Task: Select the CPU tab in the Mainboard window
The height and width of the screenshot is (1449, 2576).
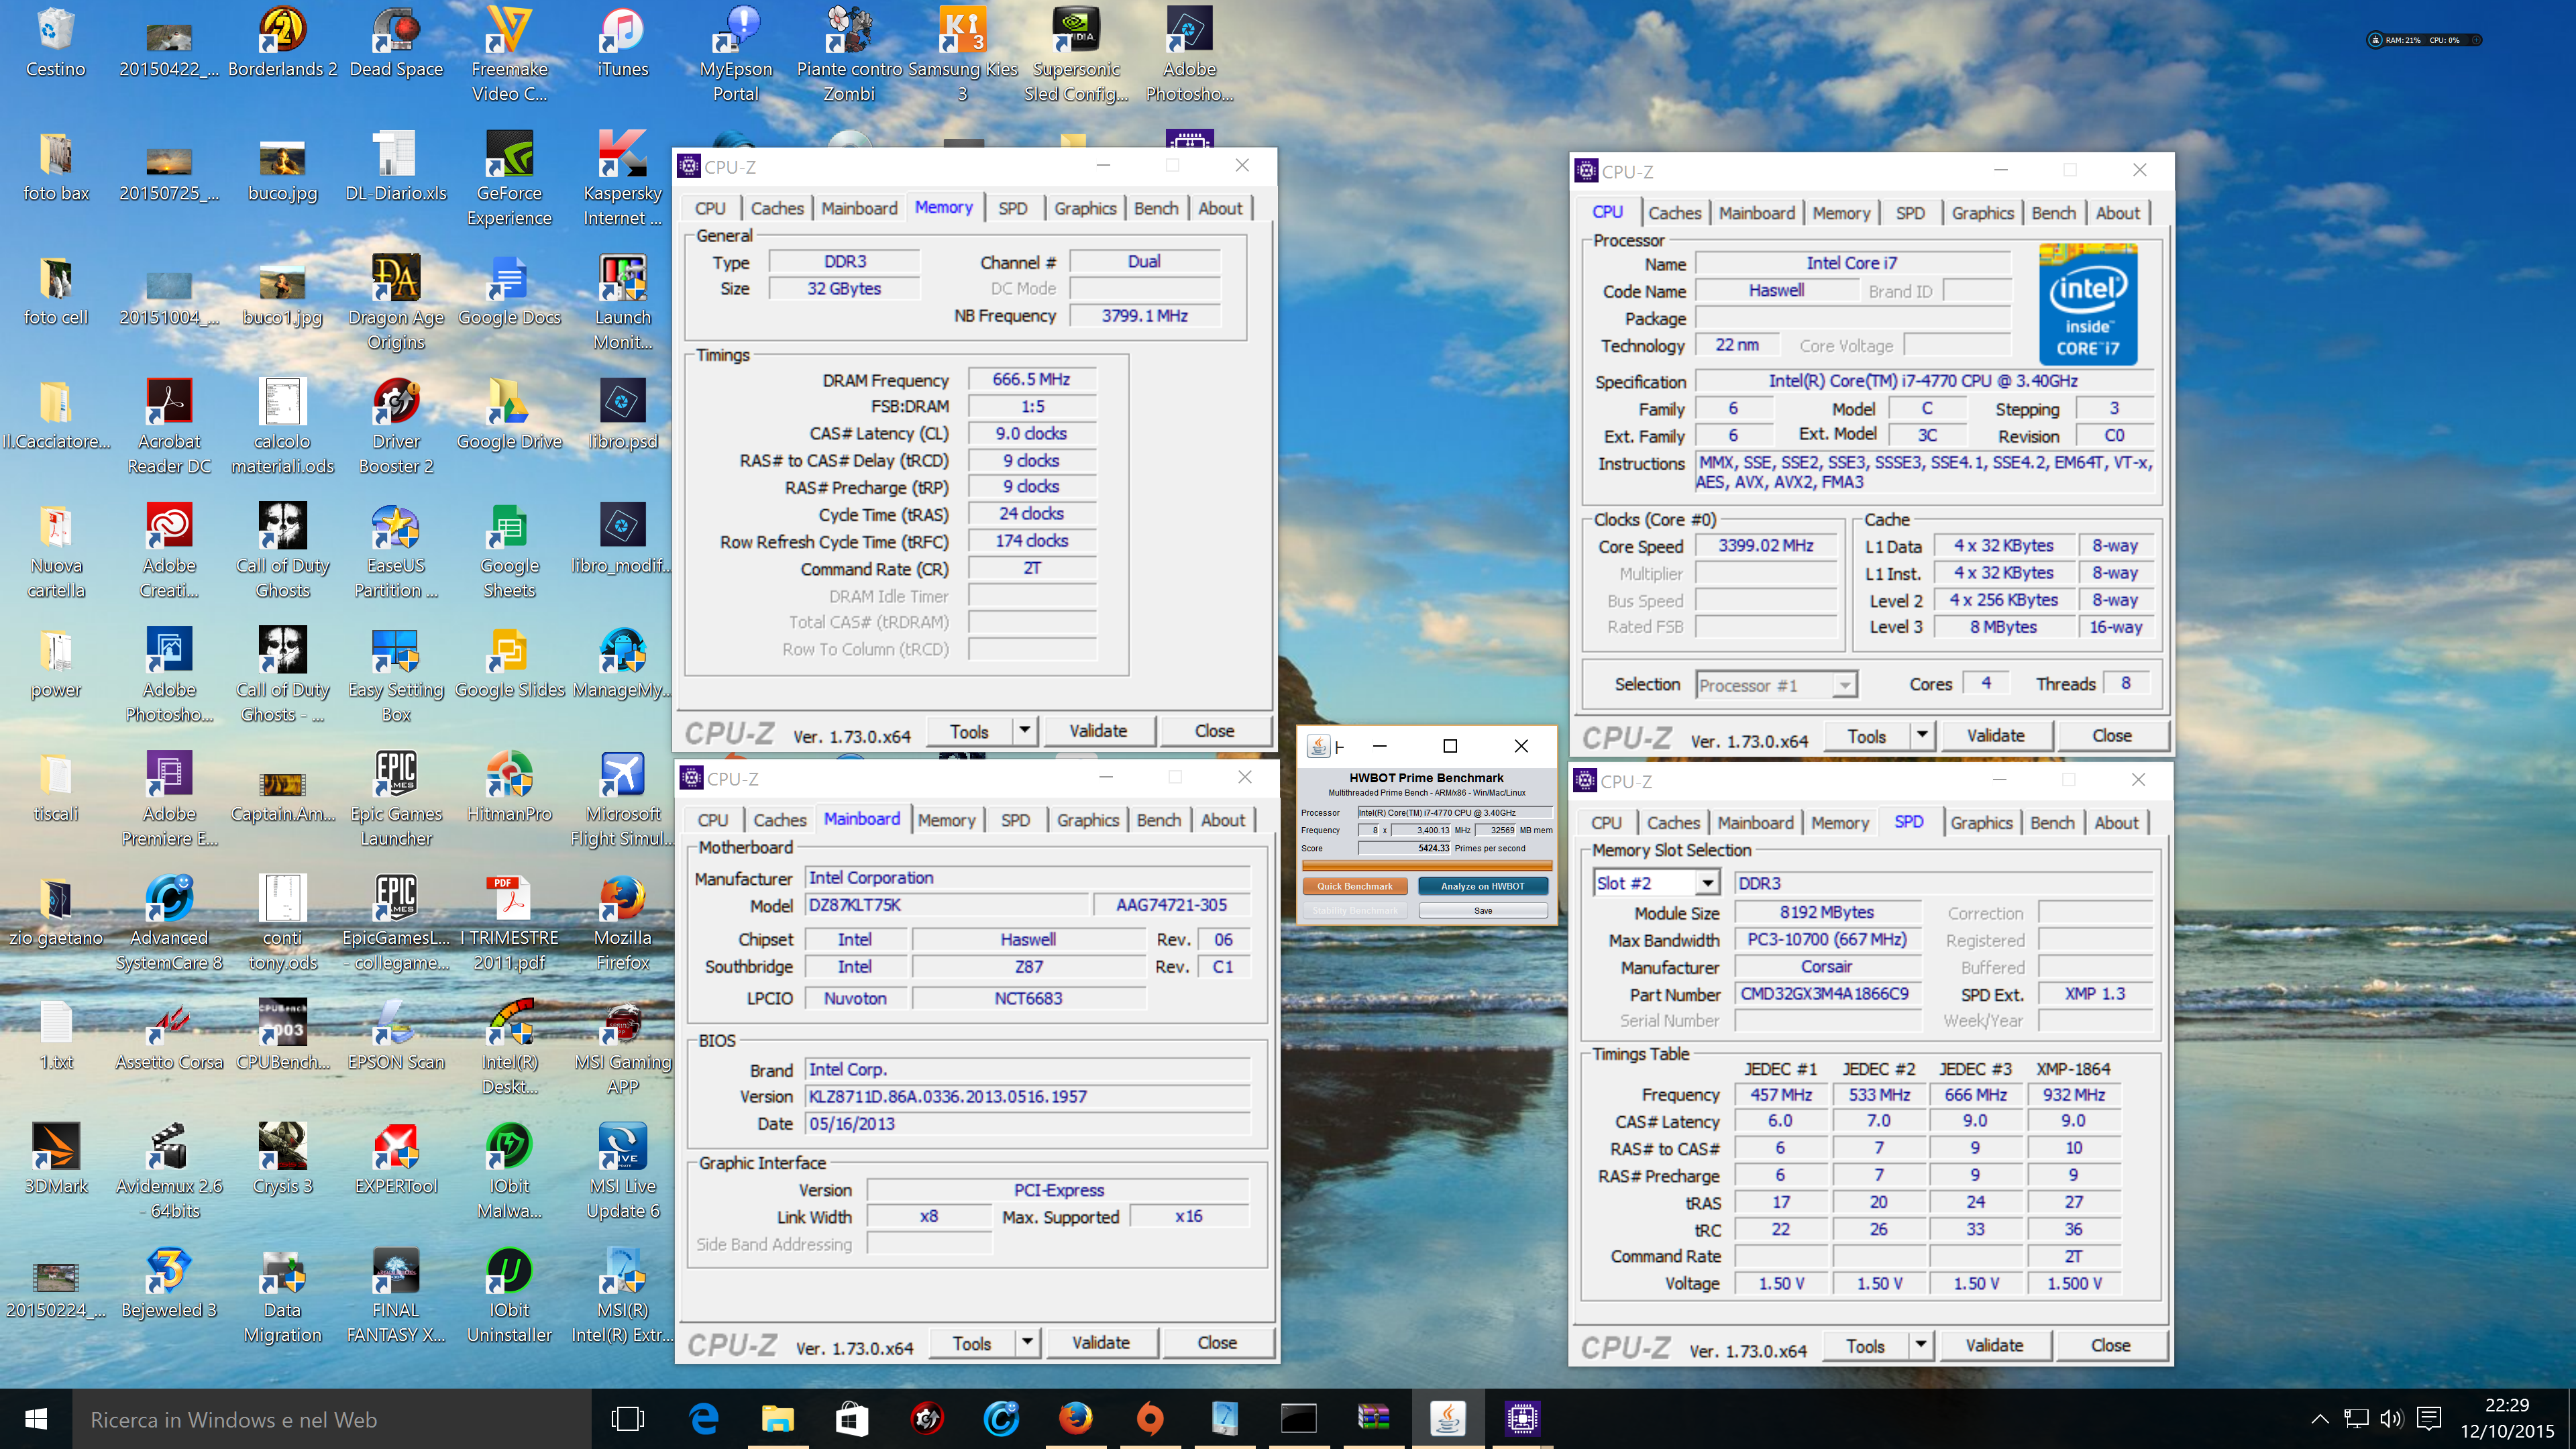Action: pyautogui.click(x=712, y=820)
